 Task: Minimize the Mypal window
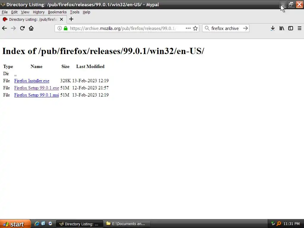click(283, 4)
